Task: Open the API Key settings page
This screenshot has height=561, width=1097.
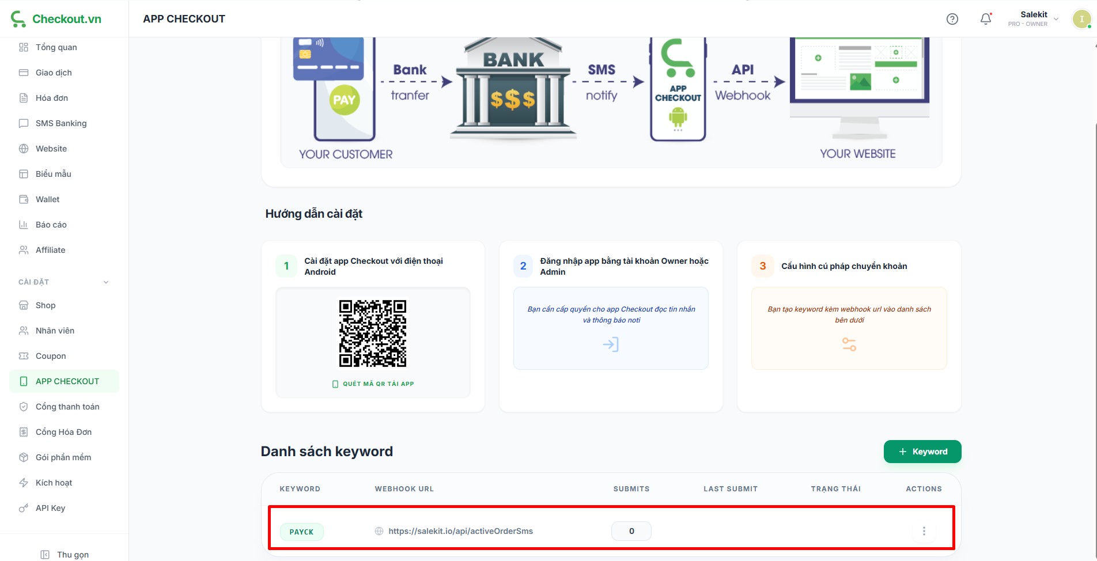Action: point(50,508)
